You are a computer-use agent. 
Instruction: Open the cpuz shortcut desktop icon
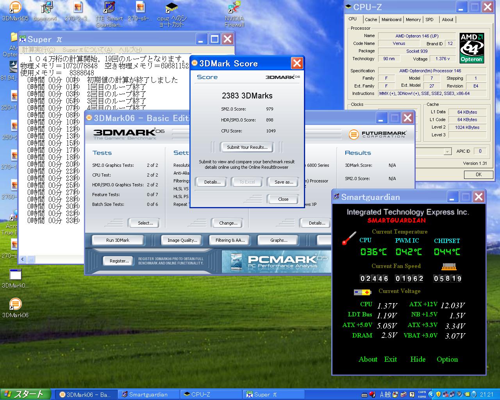[x=171, y=14]
